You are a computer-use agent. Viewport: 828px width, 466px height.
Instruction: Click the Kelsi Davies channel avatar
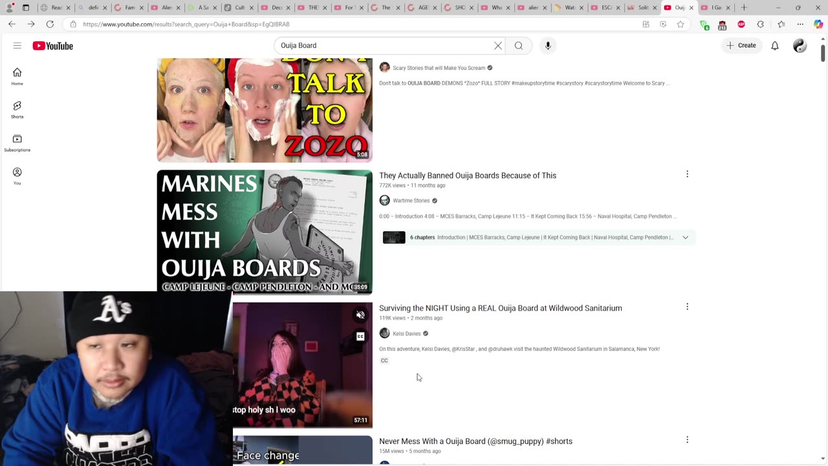[x=384, y=333]
